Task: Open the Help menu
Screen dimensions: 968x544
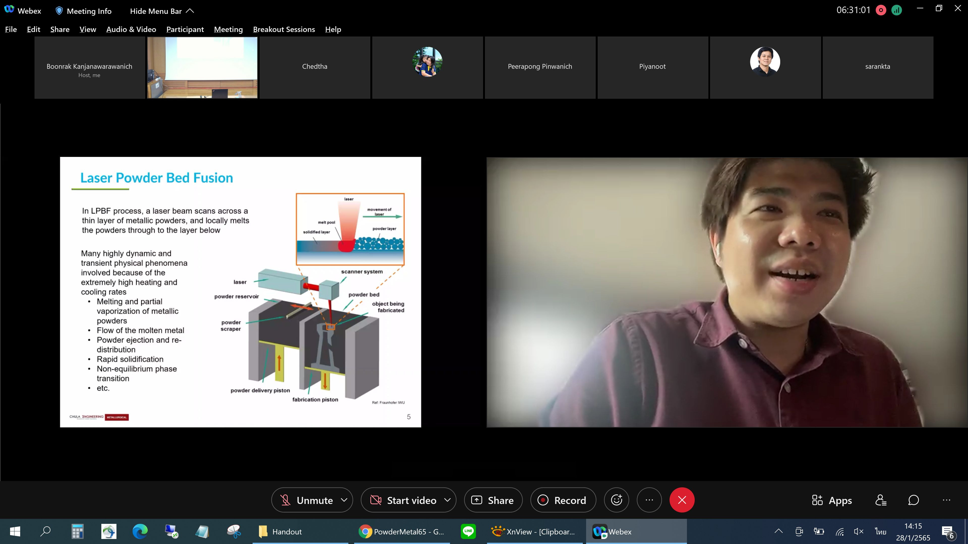Action: coord(333,29)
